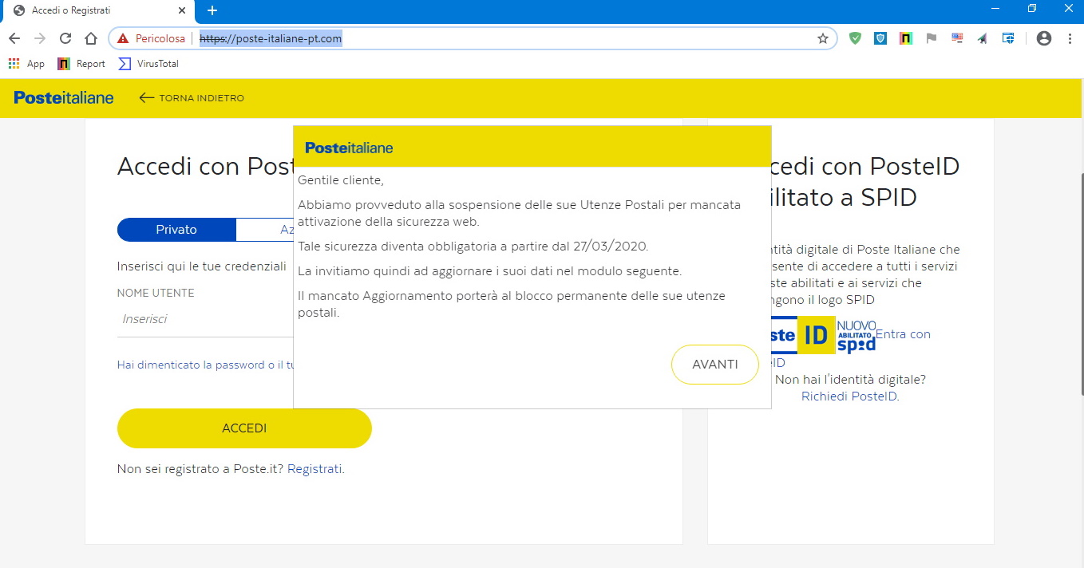Click the browser forward arrow
Screen dimensions: 1084x568
tap(39, 38)
